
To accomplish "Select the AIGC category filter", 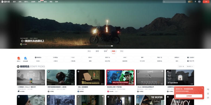I will pyautogui.click(x=125, y=57).
